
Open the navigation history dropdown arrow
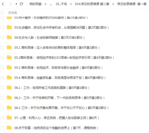click(16, 4)
